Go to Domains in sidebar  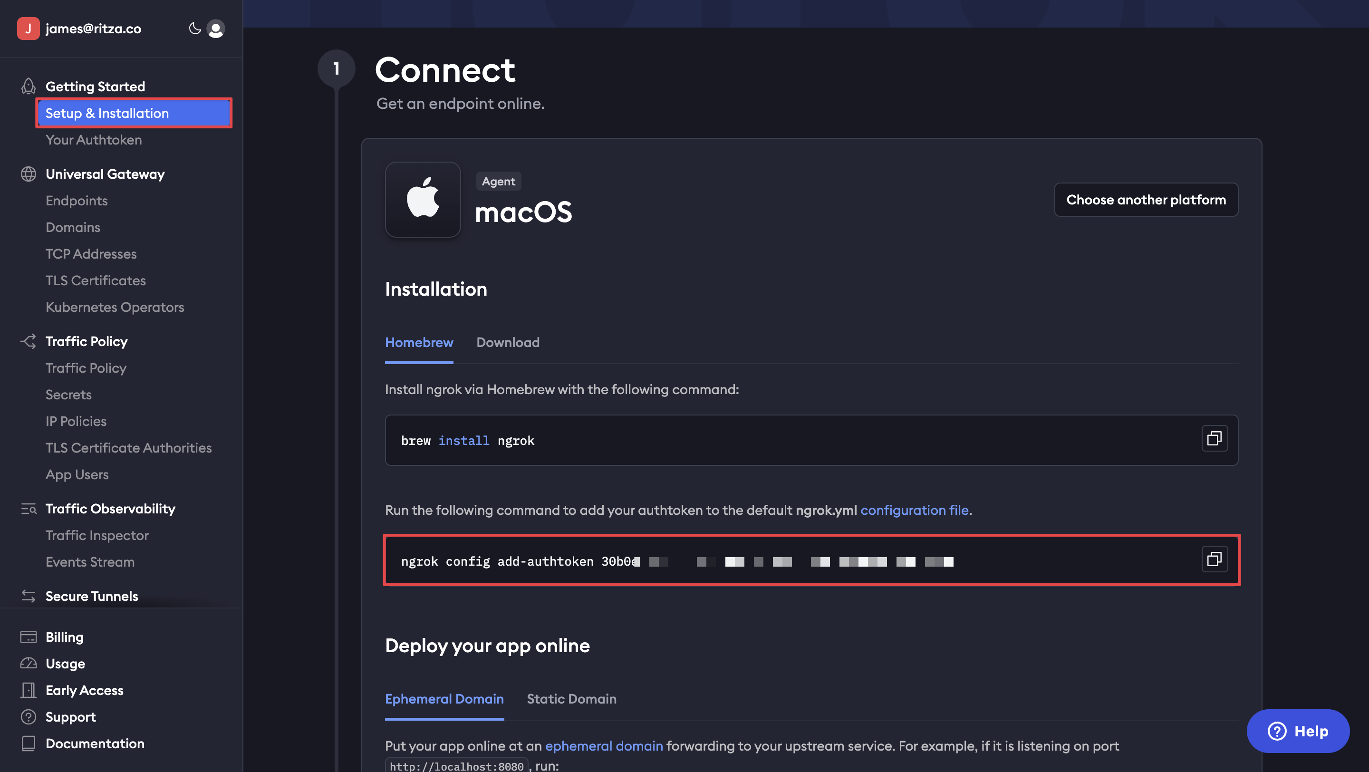[x=73, y=227]
